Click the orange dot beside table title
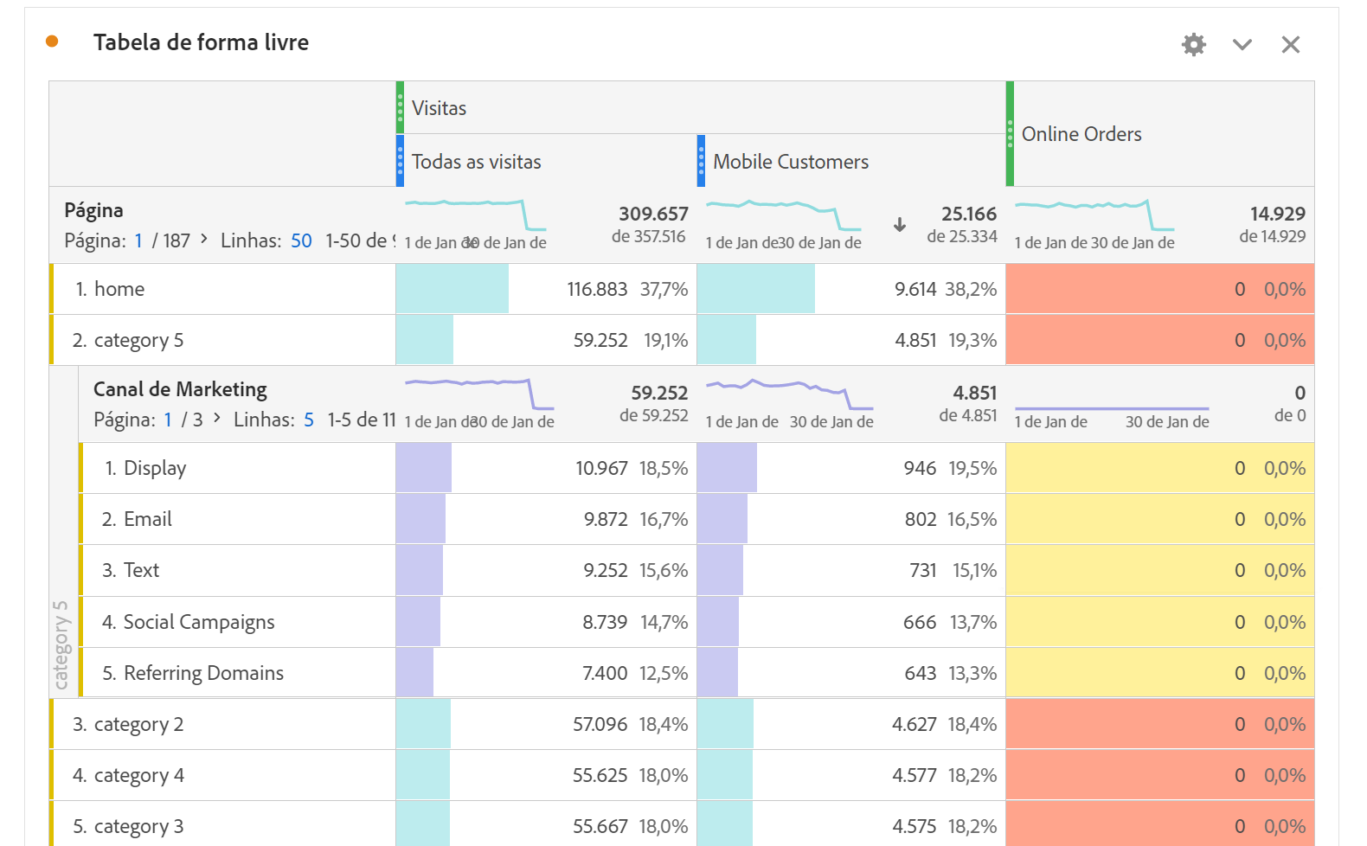1367x846 pixels. tap(52, 42)
